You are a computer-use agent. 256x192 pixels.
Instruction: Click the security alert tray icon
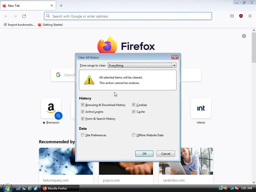coord(225,188)
